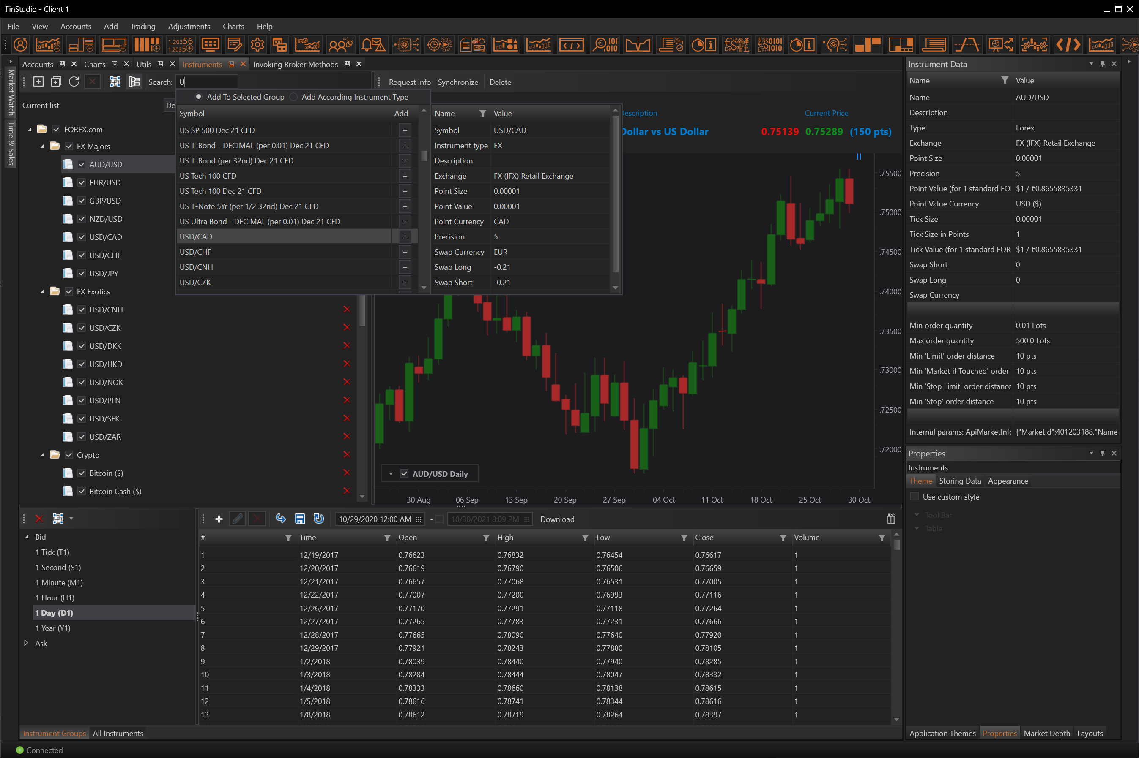Switch to the Market Depth tab
The width and height of the screenshot is (1139, 758).
(x=1046, y=733)
